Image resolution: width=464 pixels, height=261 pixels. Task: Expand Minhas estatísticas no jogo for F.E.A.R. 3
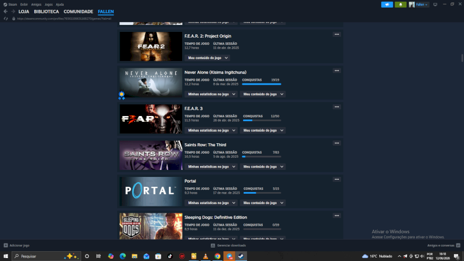[211, 130]
